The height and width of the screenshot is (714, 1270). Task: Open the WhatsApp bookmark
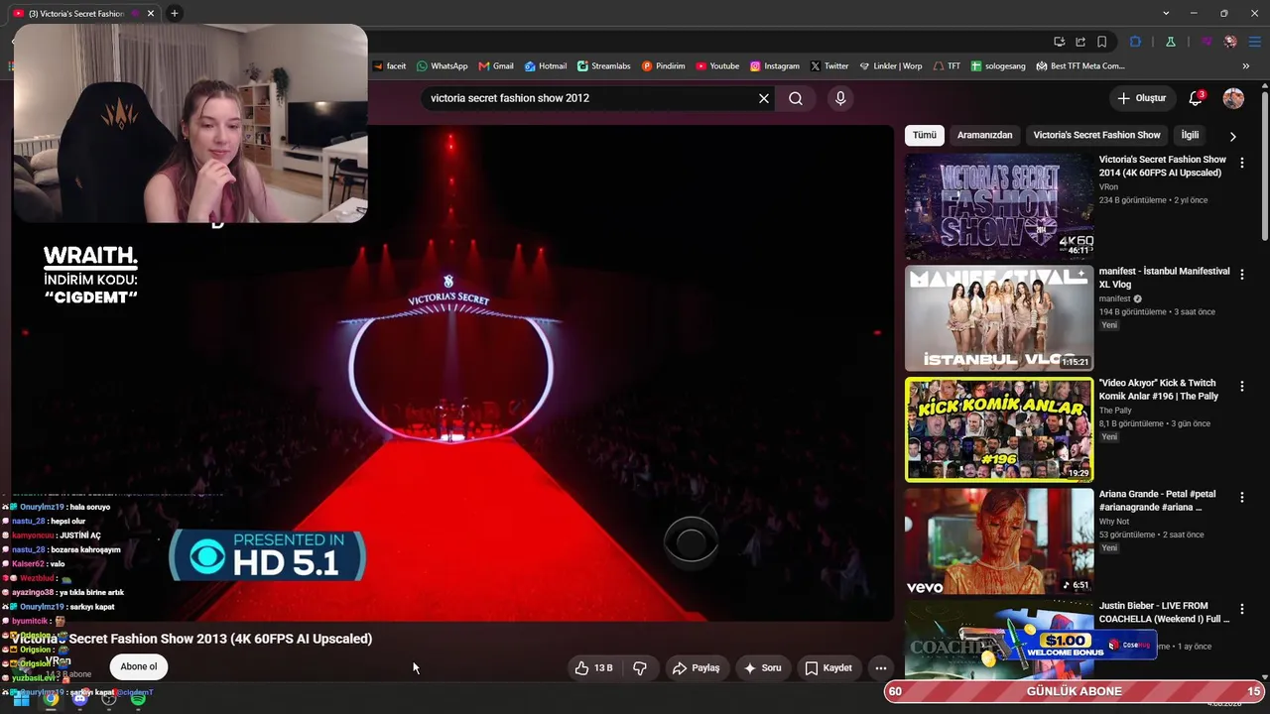[x=443, y=66]
